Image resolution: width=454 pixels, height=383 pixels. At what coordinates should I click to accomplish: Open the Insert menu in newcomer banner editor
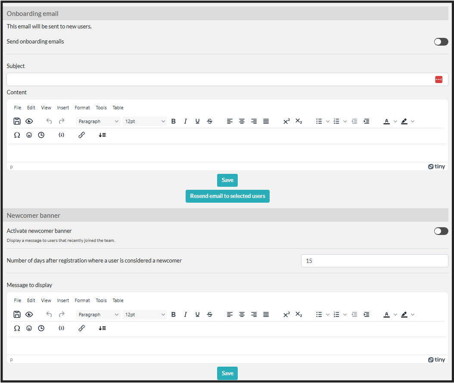[x=63, y=300]
